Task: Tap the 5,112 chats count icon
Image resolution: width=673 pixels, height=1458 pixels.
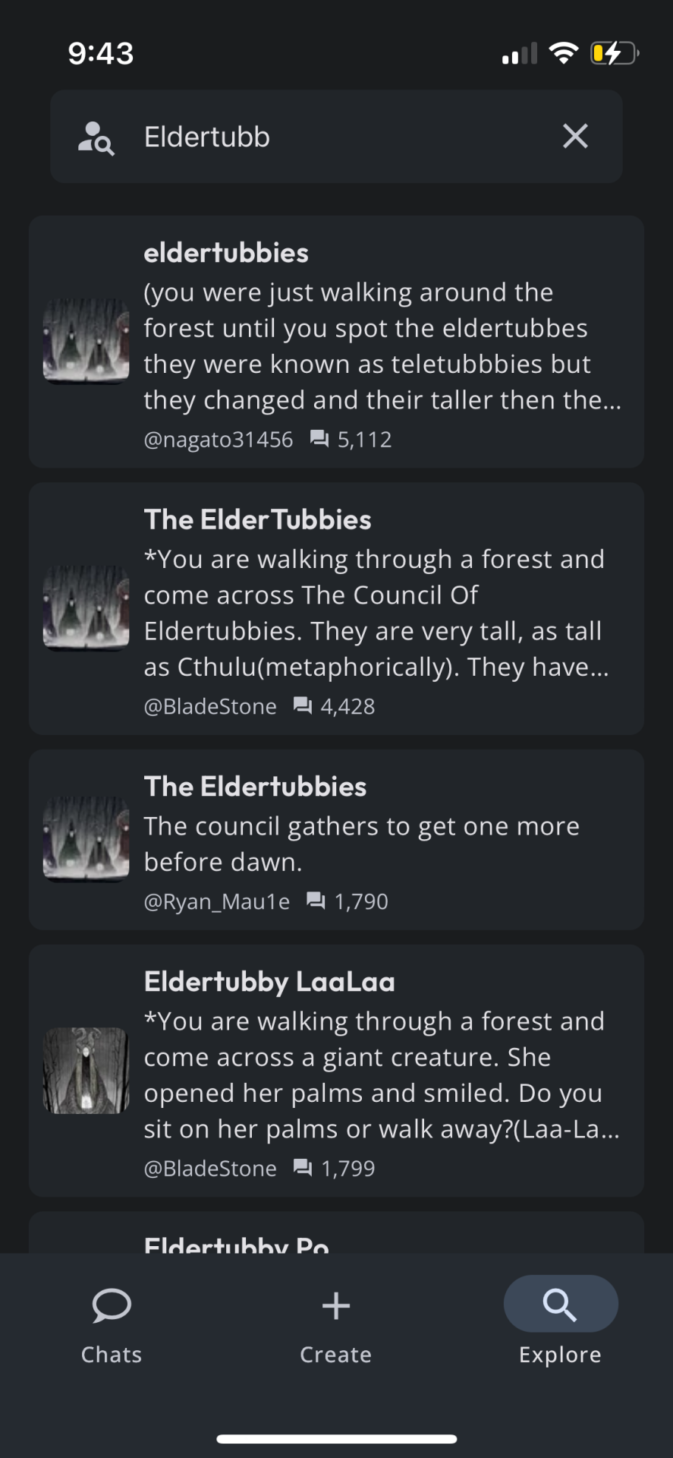Action: point(319,439)
